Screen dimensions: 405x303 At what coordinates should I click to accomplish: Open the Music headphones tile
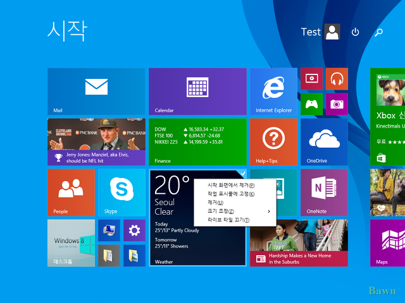pyautogui.click(x=337, y=79)
